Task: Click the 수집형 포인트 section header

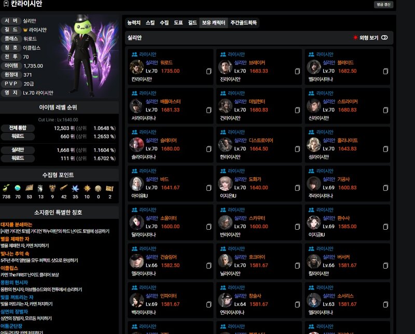Action: tap(58, 175)
